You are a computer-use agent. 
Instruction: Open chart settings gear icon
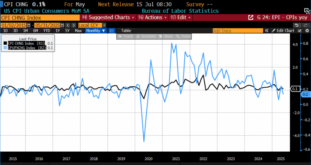[307, 31]
